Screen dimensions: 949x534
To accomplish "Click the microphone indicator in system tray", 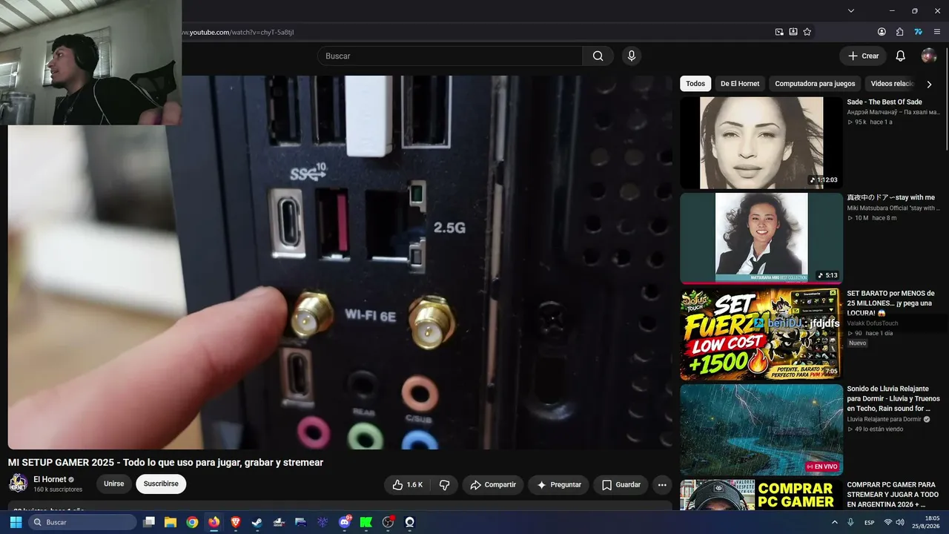I will tap(851, 522).
